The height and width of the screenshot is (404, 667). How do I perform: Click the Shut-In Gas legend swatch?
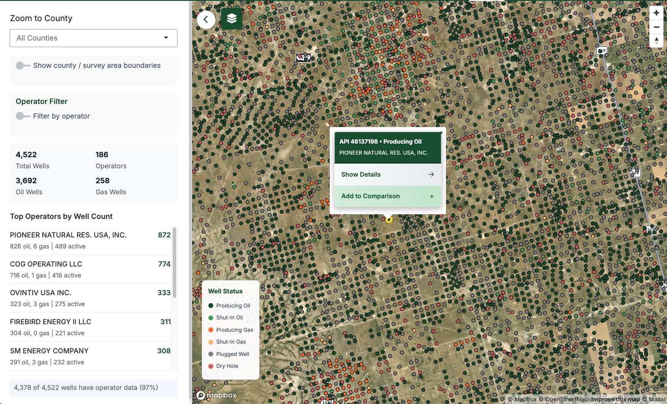[x=211, y=342]
